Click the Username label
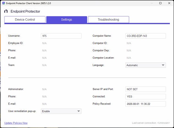The height and width of the screenshot is (128, 174). [x=14, y=36]
